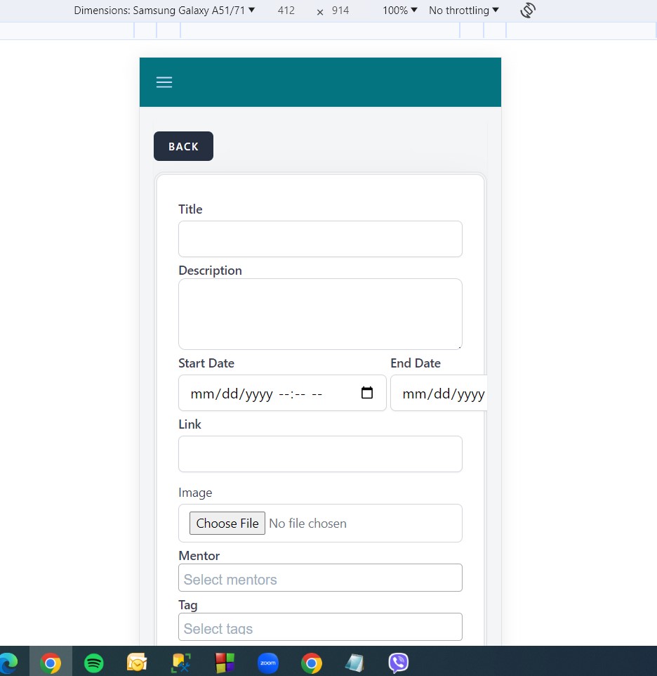Focus the Title input field
The image size is (657, 676).
click(x=320, y=239)
